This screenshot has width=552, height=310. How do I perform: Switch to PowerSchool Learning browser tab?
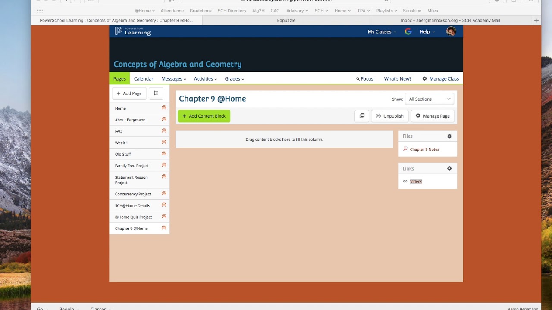(x=116, y=20)
